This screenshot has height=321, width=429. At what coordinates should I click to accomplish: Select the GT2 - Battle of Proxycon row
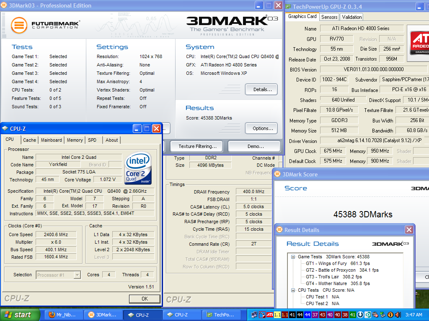342,270
